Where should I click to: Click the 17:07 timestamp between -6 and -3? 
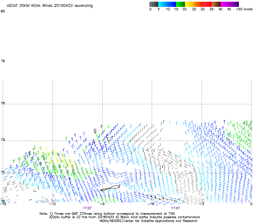(x=175, y=208)
